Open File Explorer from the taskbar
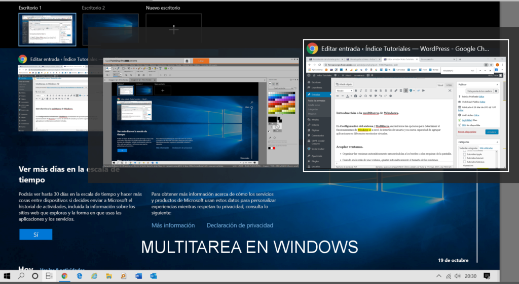 109,276
